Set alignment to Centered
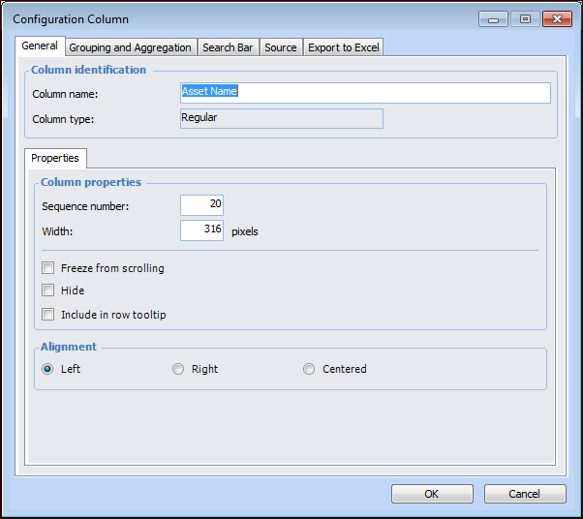583x519 pixels. (309, 369)
